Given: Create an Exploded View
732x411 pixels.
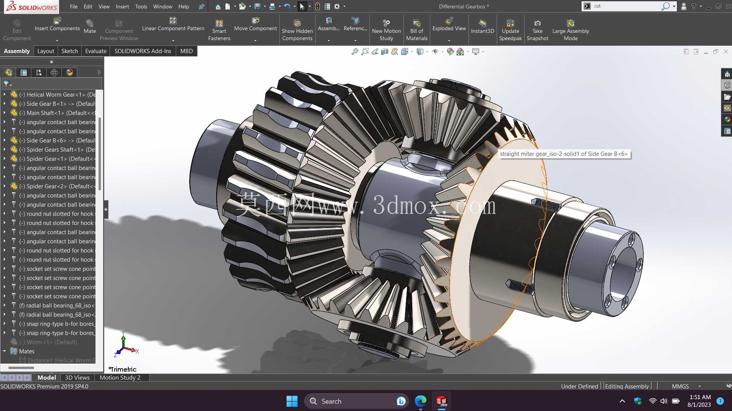Looking at the screenshot, I should 449,24.
